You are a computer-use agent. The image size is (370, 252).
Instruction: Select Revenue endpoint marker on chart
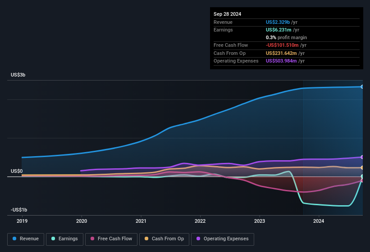(x=362, y=86)
